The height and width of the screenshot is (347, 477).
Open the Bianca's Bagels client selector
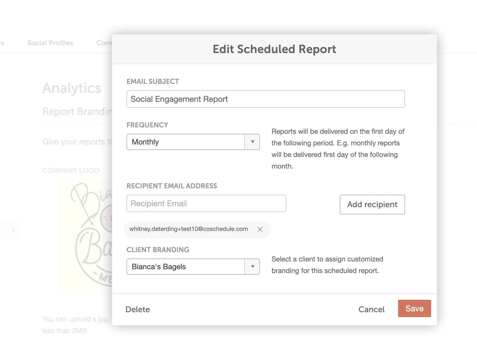[x=186, y=267]
